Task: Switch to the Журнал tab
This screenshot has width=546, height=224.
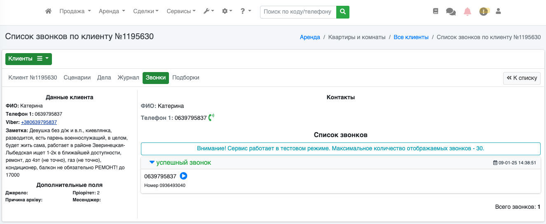Action: (x=128, y=78)
